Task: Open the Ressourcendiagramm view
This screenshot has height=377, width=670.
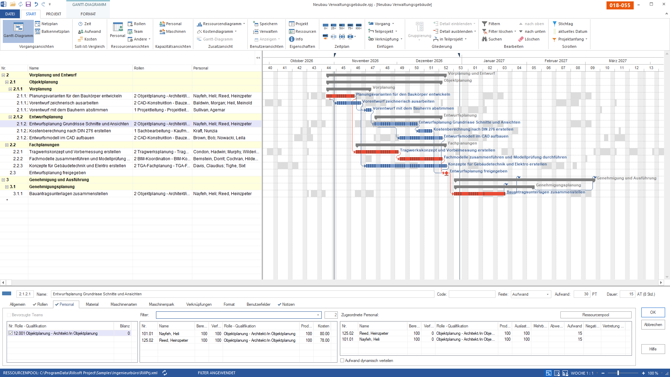Action: click(221, 24)
